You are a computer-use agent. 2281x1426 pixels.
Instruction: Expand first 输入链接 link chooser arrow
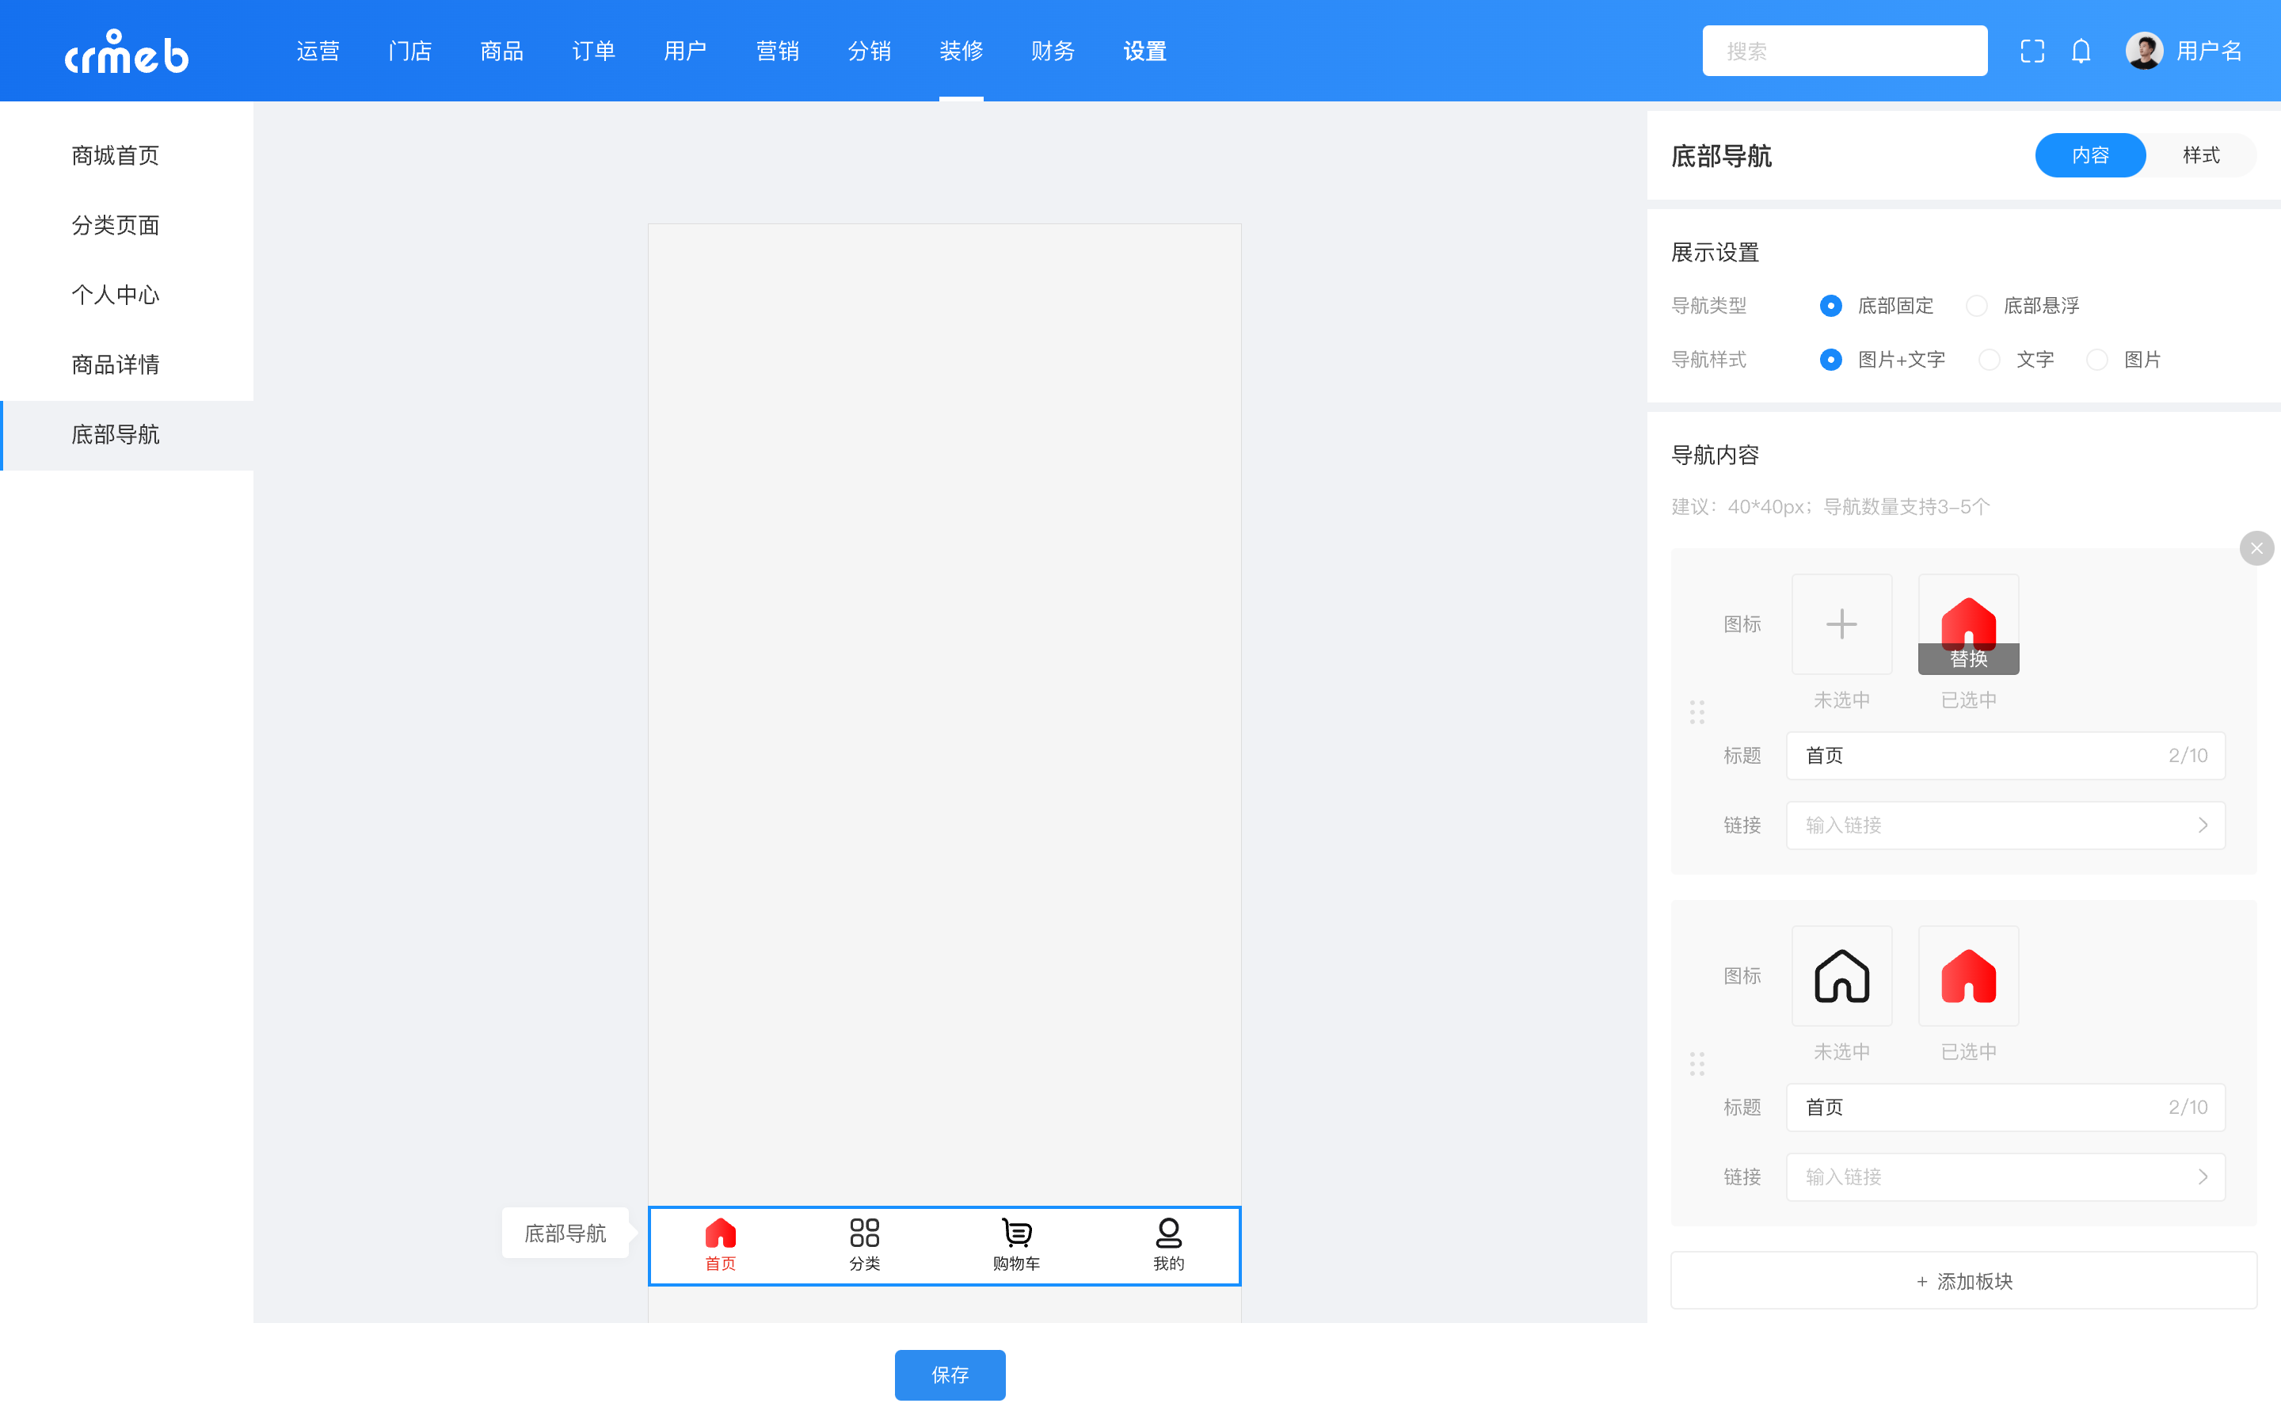2203,825
